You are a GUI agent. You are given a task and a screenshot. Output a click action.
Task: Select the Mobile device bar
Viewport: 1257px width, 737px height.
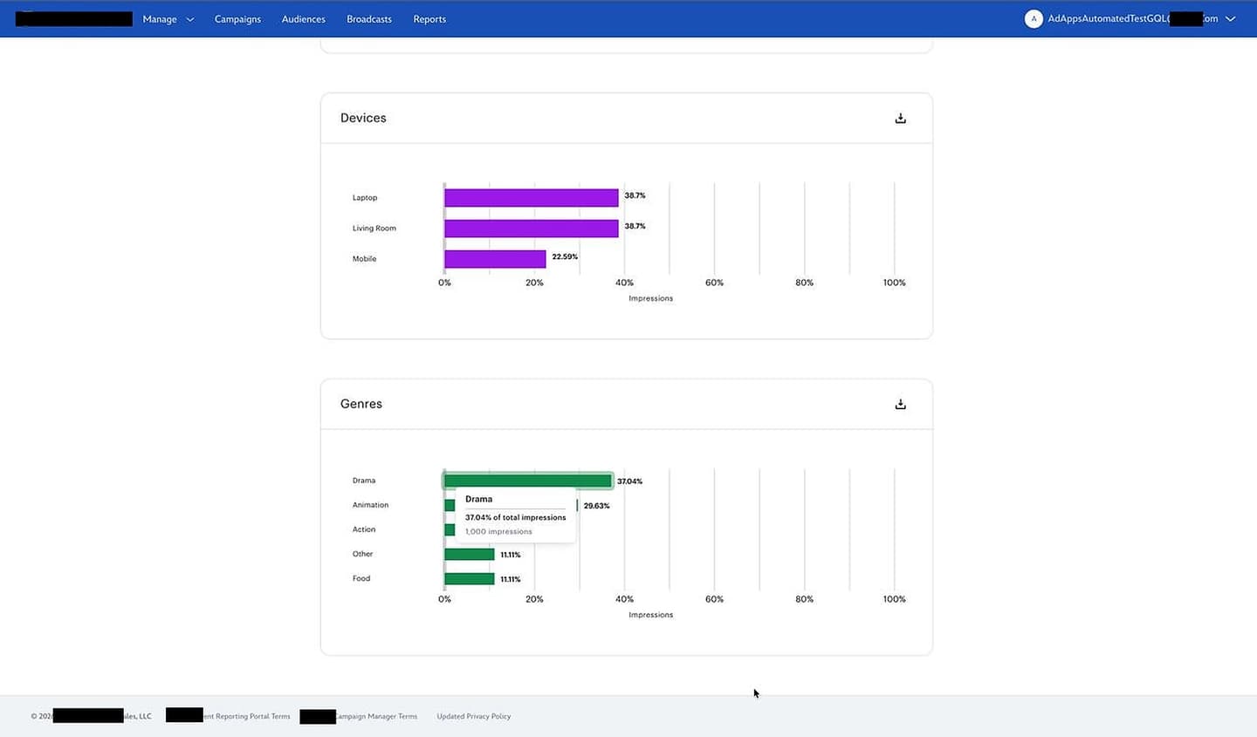(495, 258)
